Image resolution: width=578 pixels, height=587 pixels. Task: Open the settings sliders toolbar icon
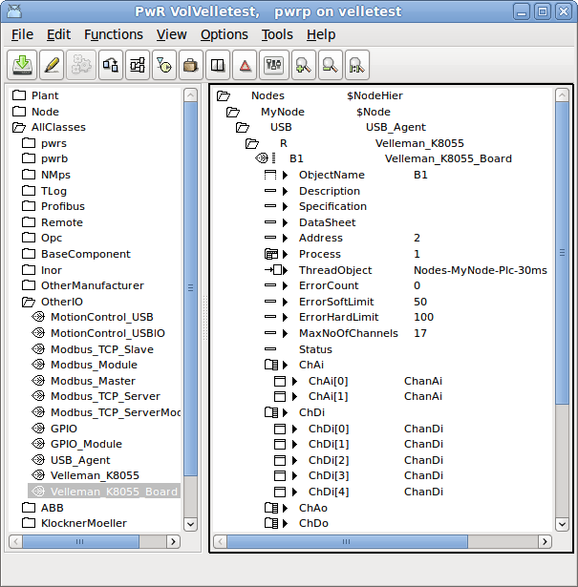pyautogui.click(x=274, y=65)
